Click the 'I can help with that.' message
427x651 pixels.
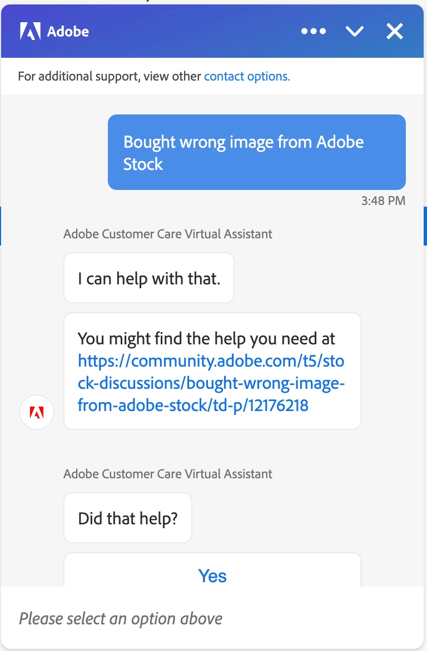tap(149, 278)
